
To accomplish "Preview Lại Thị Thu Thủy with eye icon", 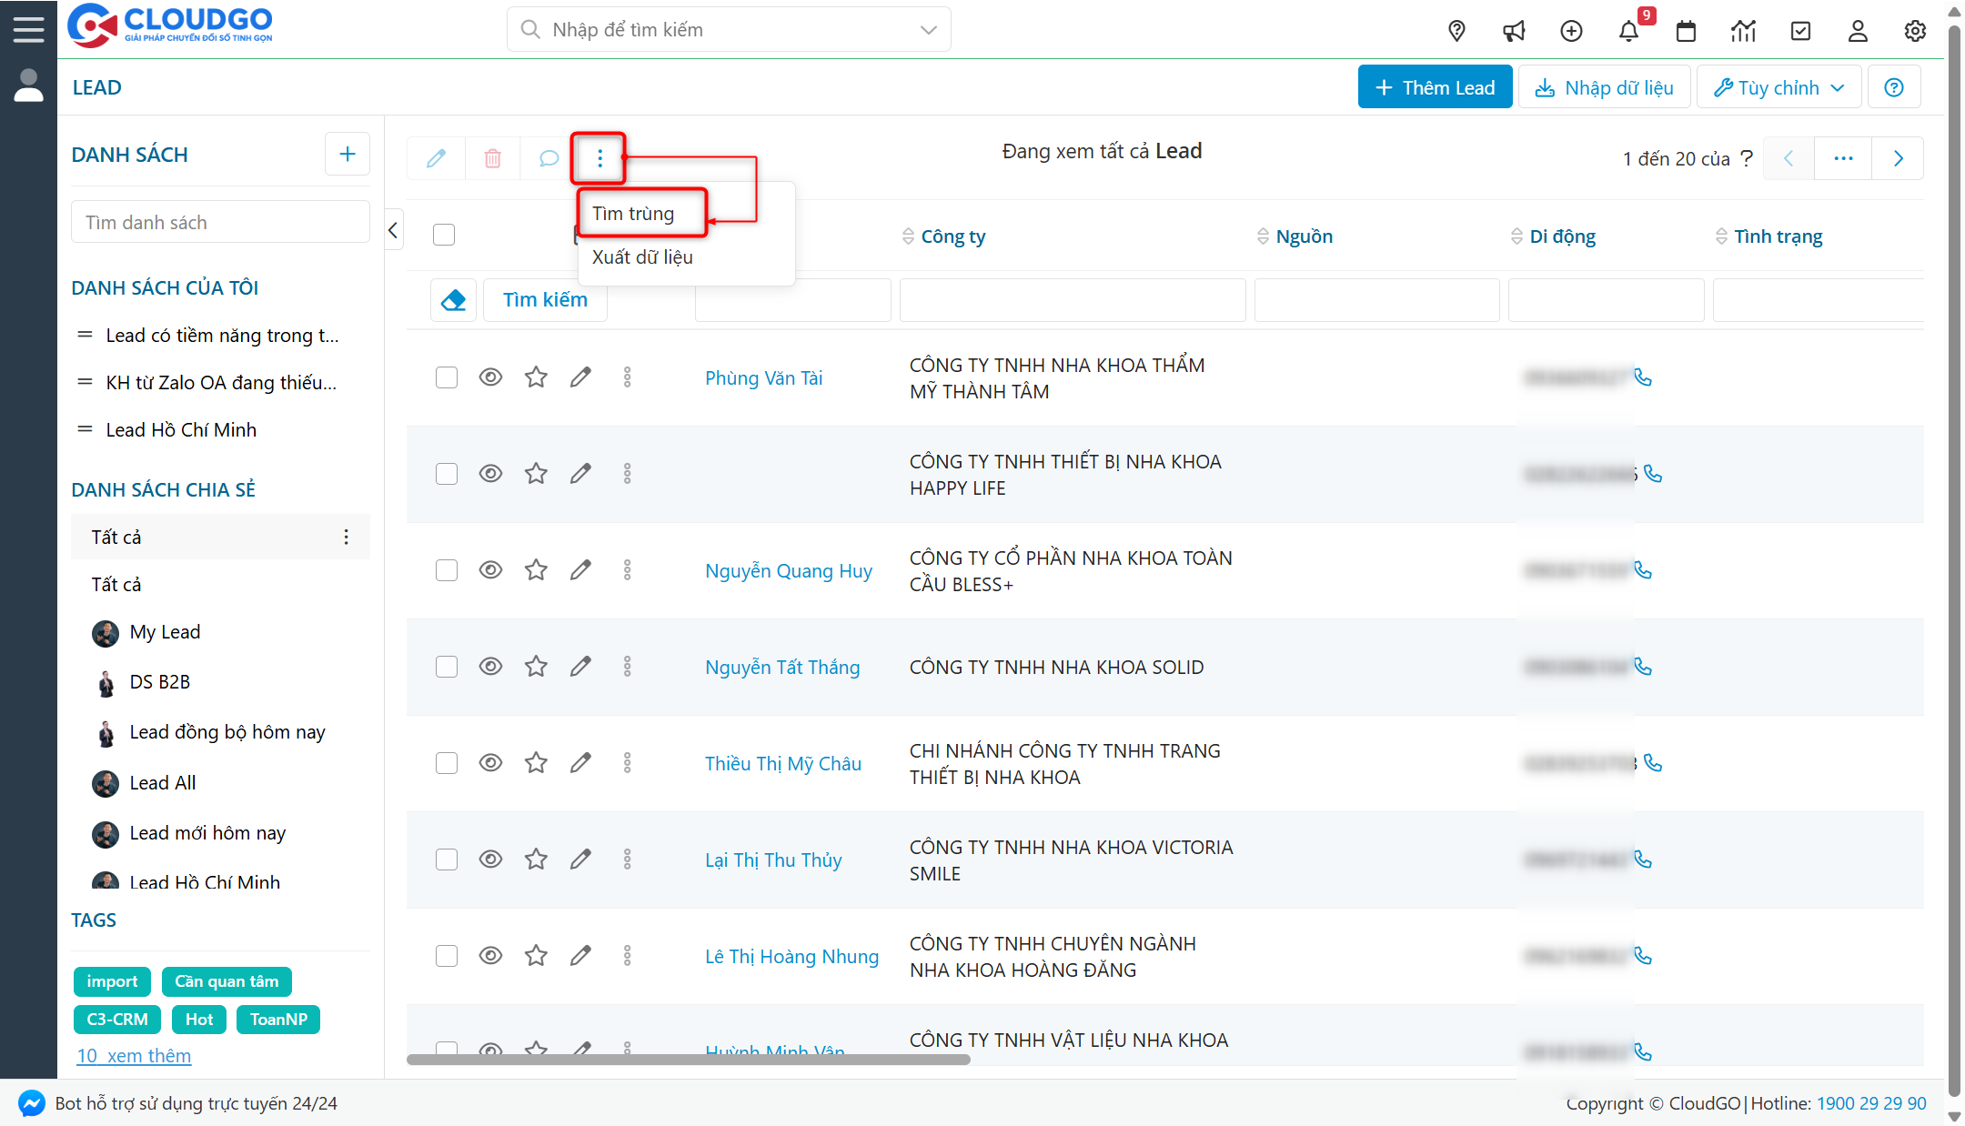I will point(490,860).
